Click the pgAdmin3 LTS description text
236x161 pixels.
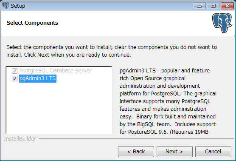(x=168, y=101)
